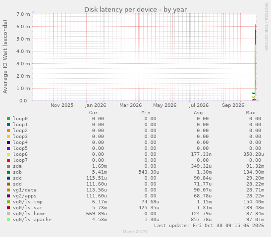
Task: Click the 'Nov 2025' axis label
Action: click(x=62, y=105)
